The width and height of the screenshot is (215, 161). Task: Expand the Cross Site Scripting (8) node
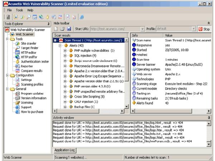(65, 96)
